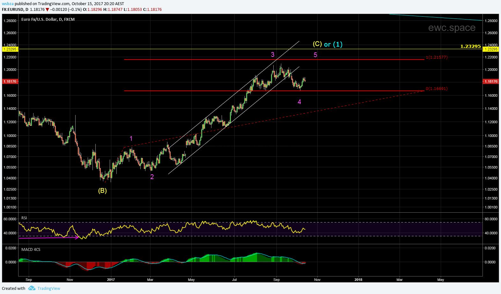Image resolution: width=501 pixels, height=294 pixels.
Task: Click the yellow 1.23295 tag on left axis
Action: 10,49
